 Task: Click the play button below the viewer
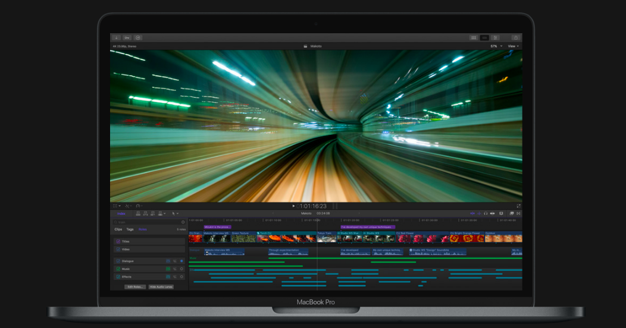click(293, 206)
